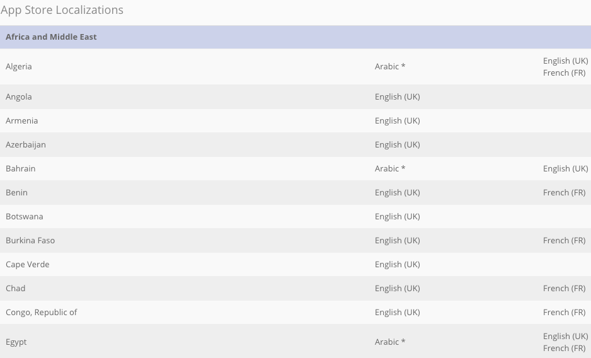The image size is (591, 358).
Task: Select Arabic in the Egypt row
Action: [390, 342]
